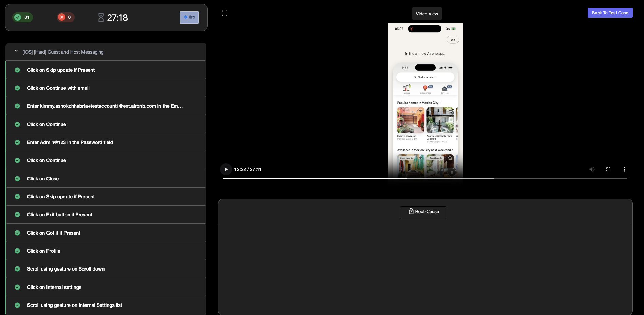Click the red failed count icon

pos(62,17)
